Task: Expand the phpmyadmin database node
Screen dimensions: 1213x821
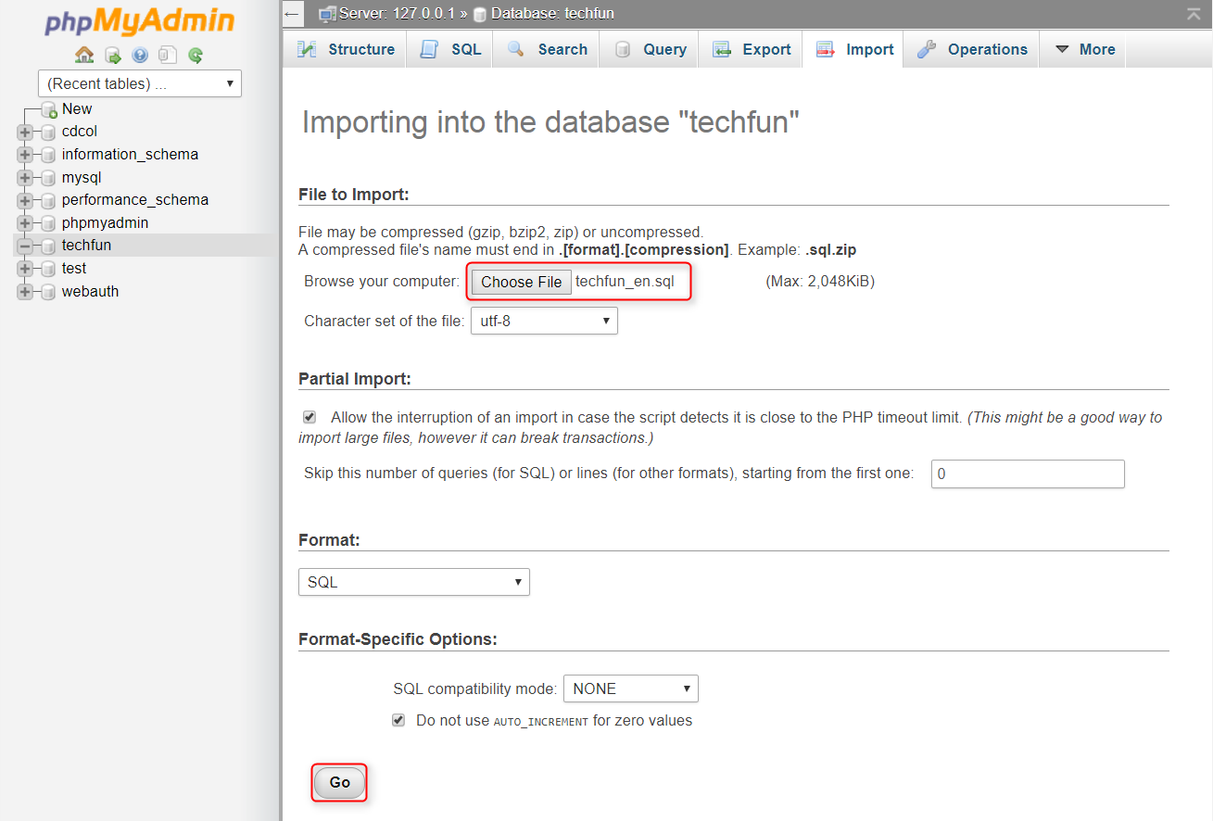Action: pos(25,223)
